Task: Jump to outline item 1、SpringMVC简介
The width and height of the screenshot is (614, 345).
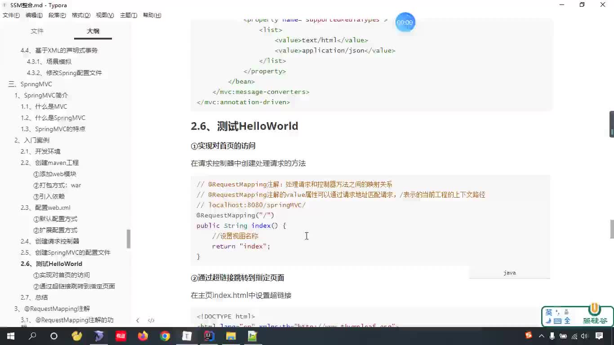Action: point(41,95)
